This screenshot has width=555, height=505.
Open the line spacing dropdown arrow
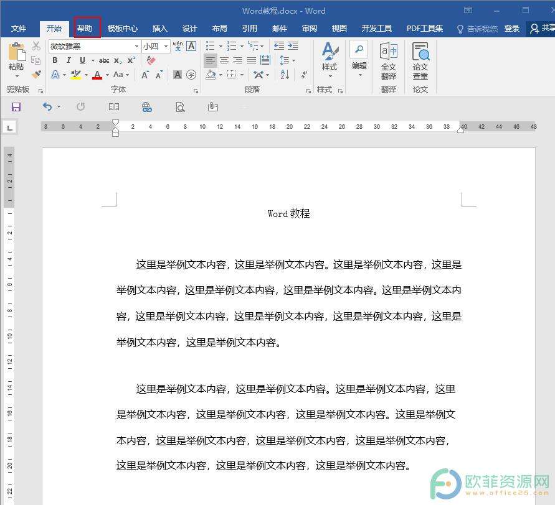coord(293,60)
